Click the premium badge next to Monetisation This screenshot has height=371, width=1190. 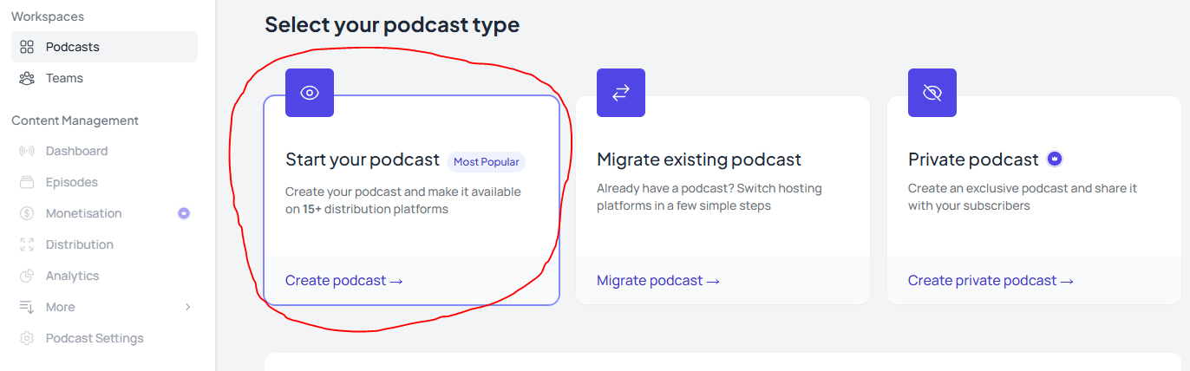coord(184,213)
